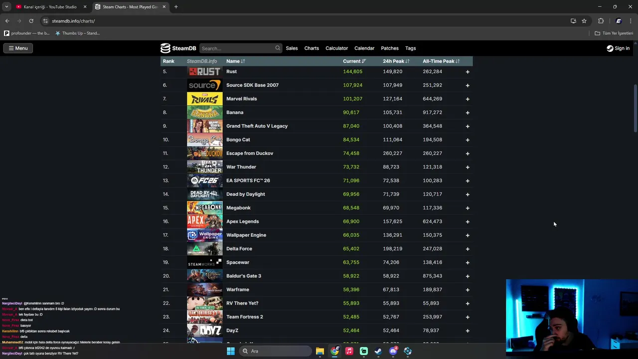Click the Source SDK game logo
This screenshot has height=359, width=638.
(x=204, y=85)
